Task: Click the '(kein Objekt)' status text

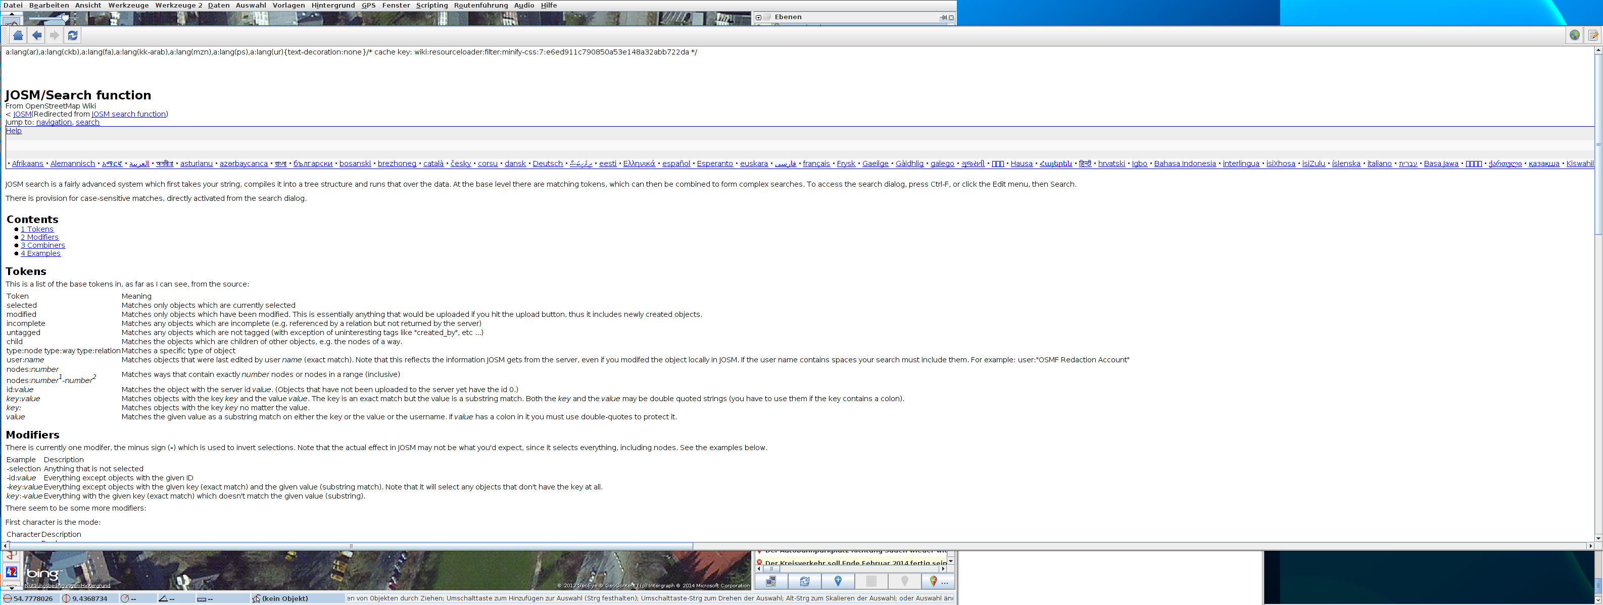Action: (x=285, y=599)
